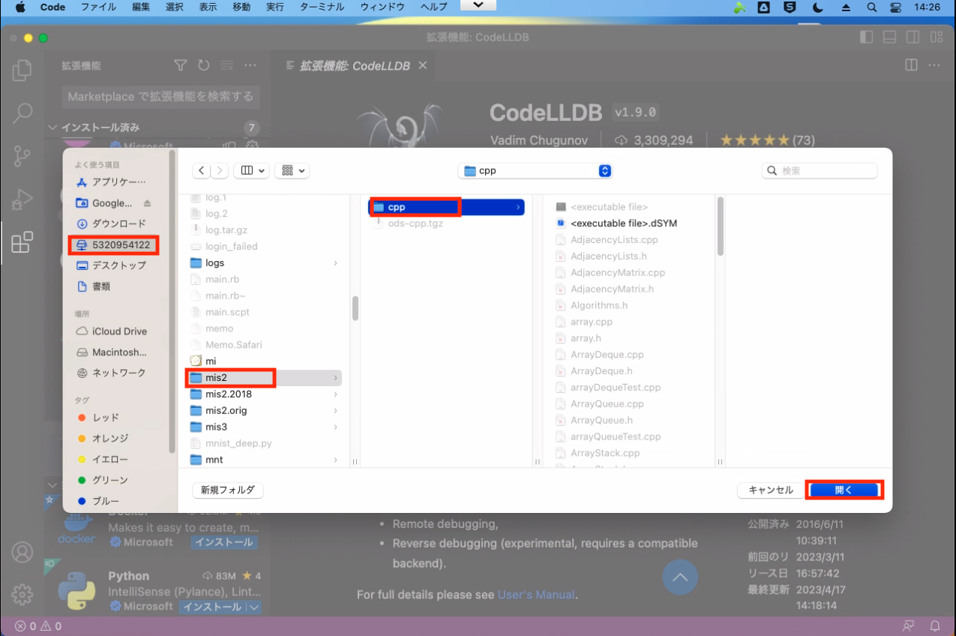
Task: Open the cpp folder path popup
Action: pos(535,171)
